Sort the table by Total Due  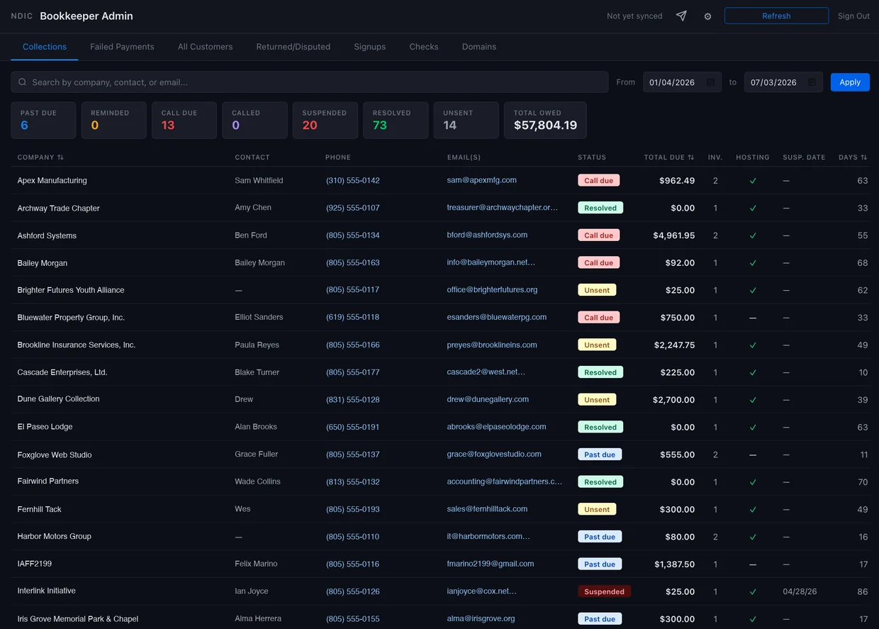(669, 157)
